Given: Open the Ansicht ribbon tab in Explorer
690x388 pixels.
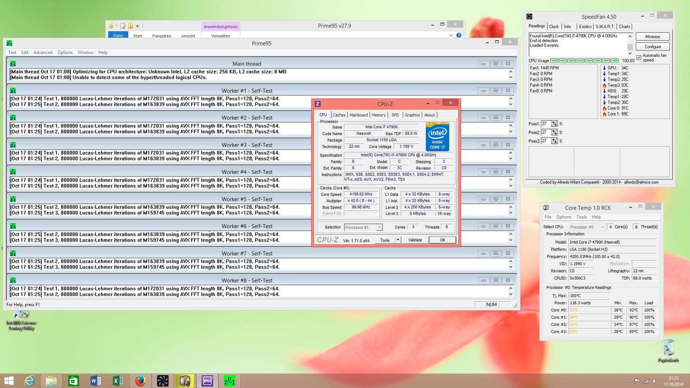Looking at the screenshot, I should 188,36.
